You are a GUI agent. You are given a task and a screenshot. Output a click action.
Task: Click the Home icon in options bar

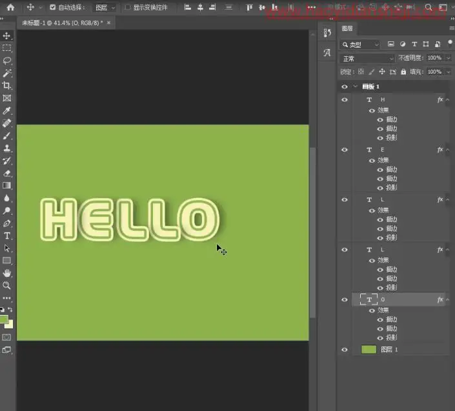[10, 7]
